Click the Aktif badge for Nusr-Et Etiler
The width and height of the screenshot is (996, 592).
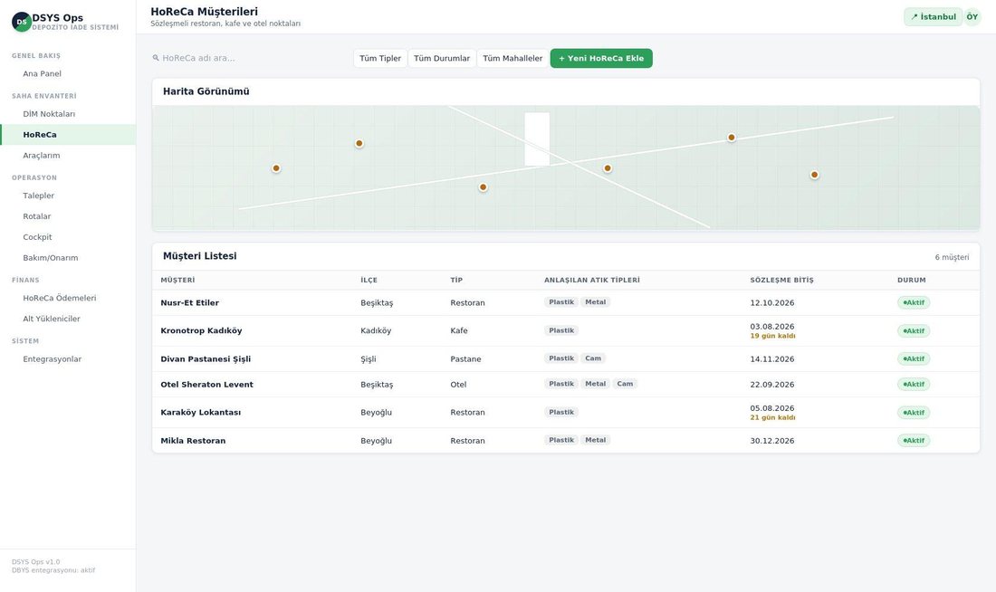[x=914, y=302]
